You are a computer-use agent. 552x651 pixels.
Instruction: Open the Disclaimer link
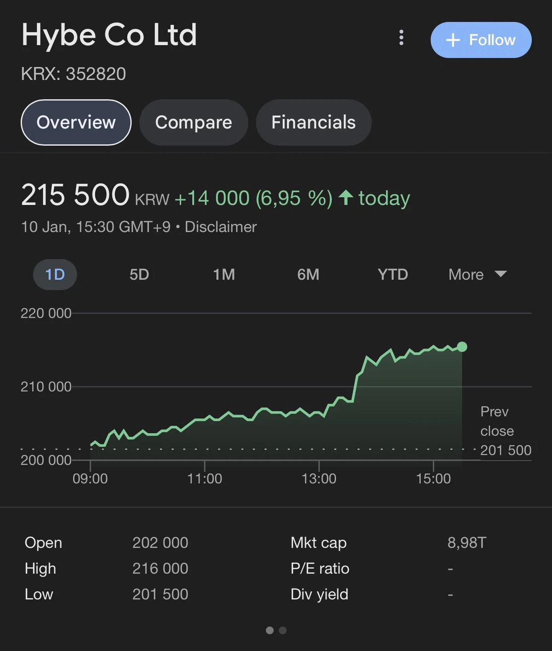(220, 227)
